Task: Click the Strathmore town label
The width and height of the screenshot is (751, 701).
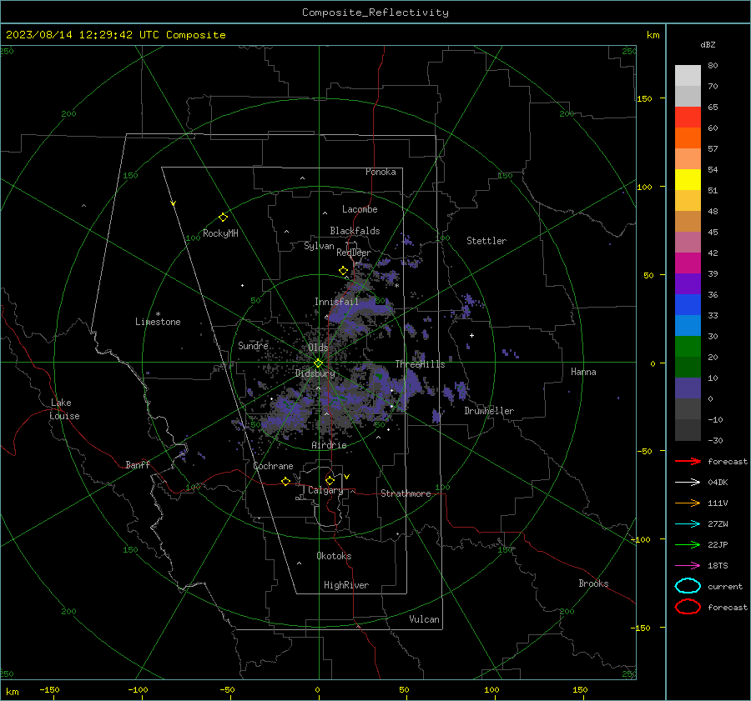Action: 406,493
